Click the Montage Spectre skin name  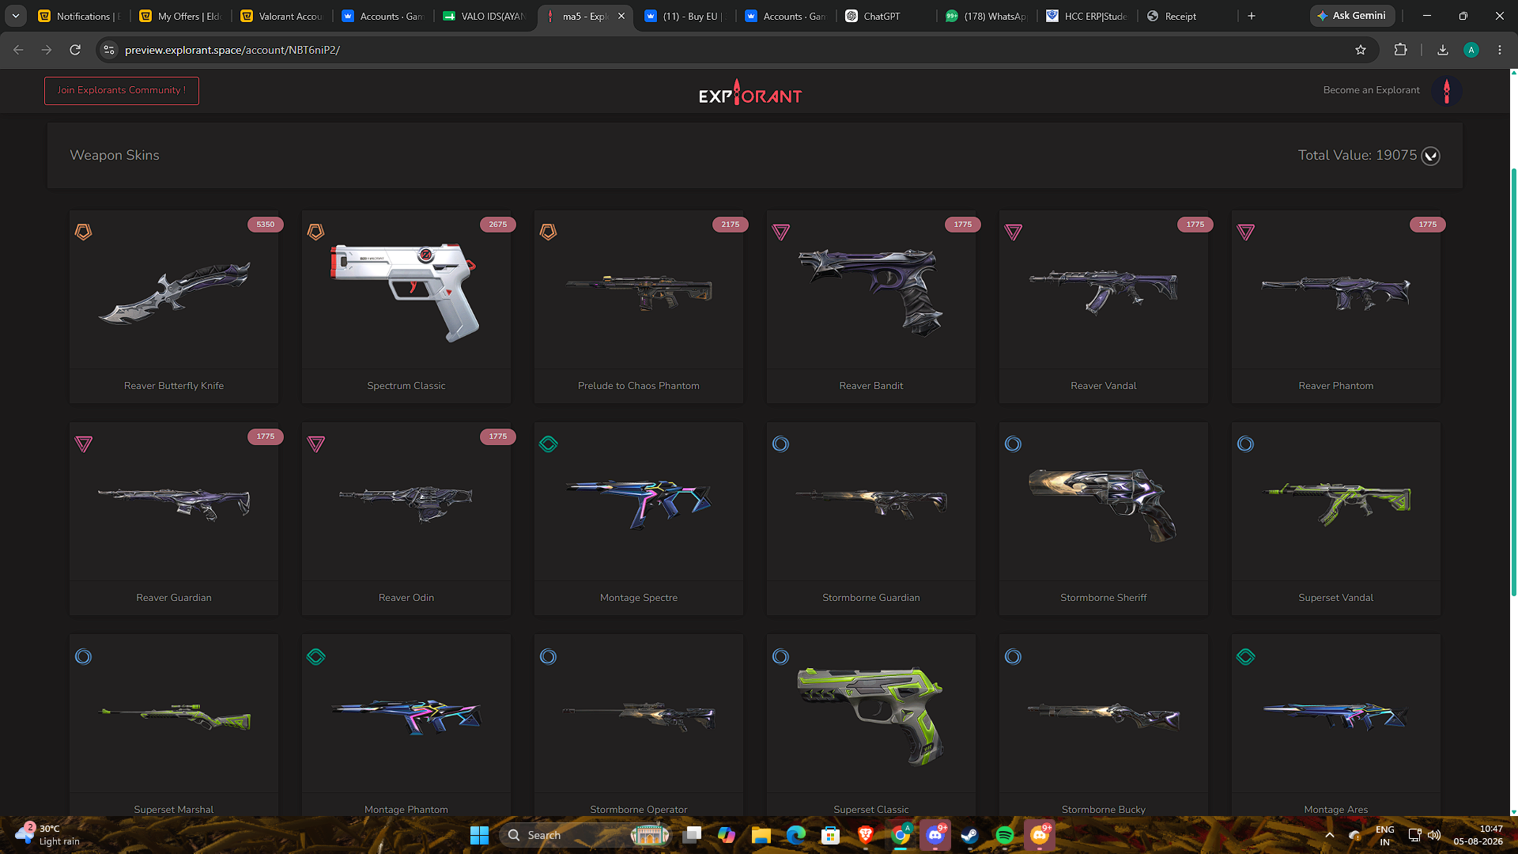pos(638,598)
